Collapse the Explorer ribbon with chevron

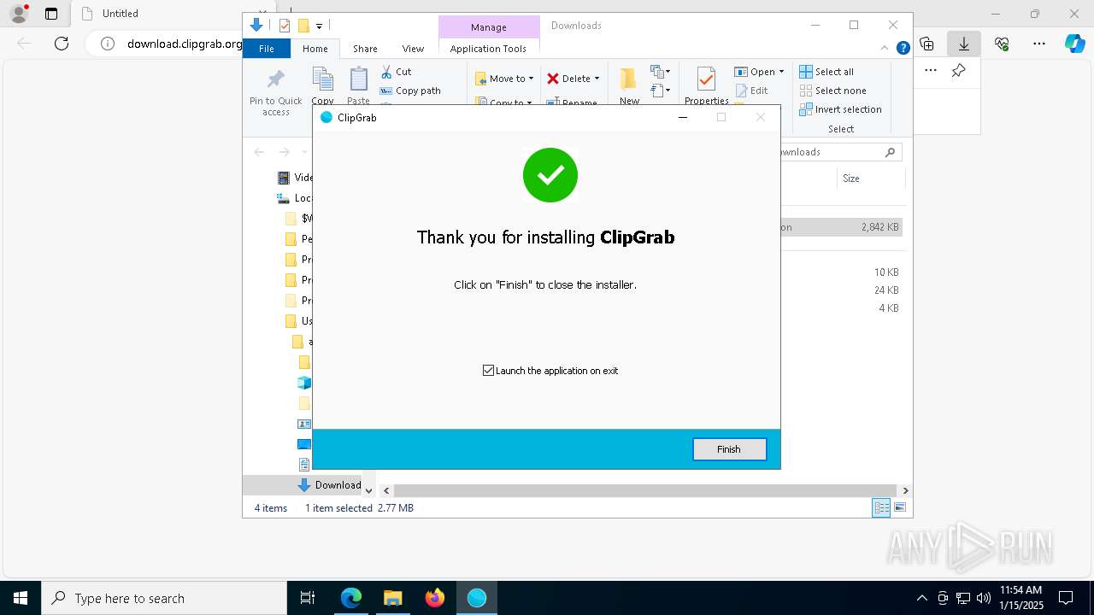885,48
